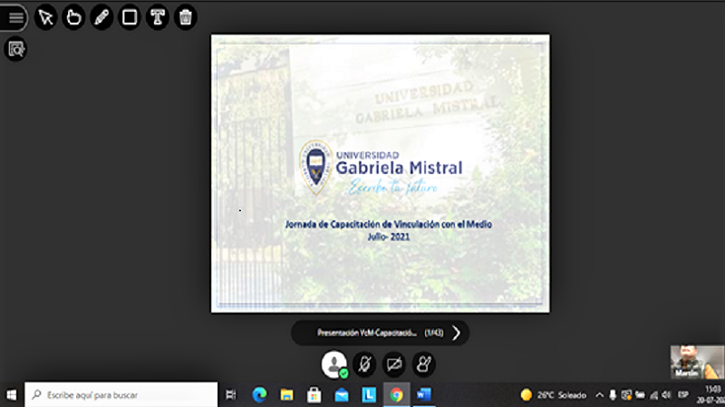Switch to Google Chrome in taskbar
The width and height of the screenshot is (725, 407).
pos(396,395)
